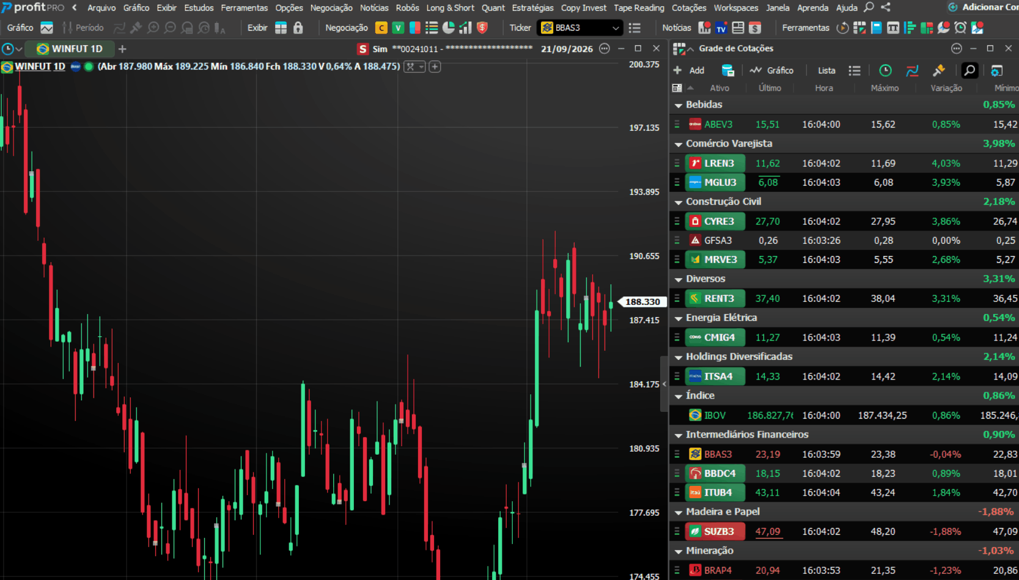Open the chart window options ellipsis button
The width and height of the screenshot is (1019, 580).
(x=605, y=49)
